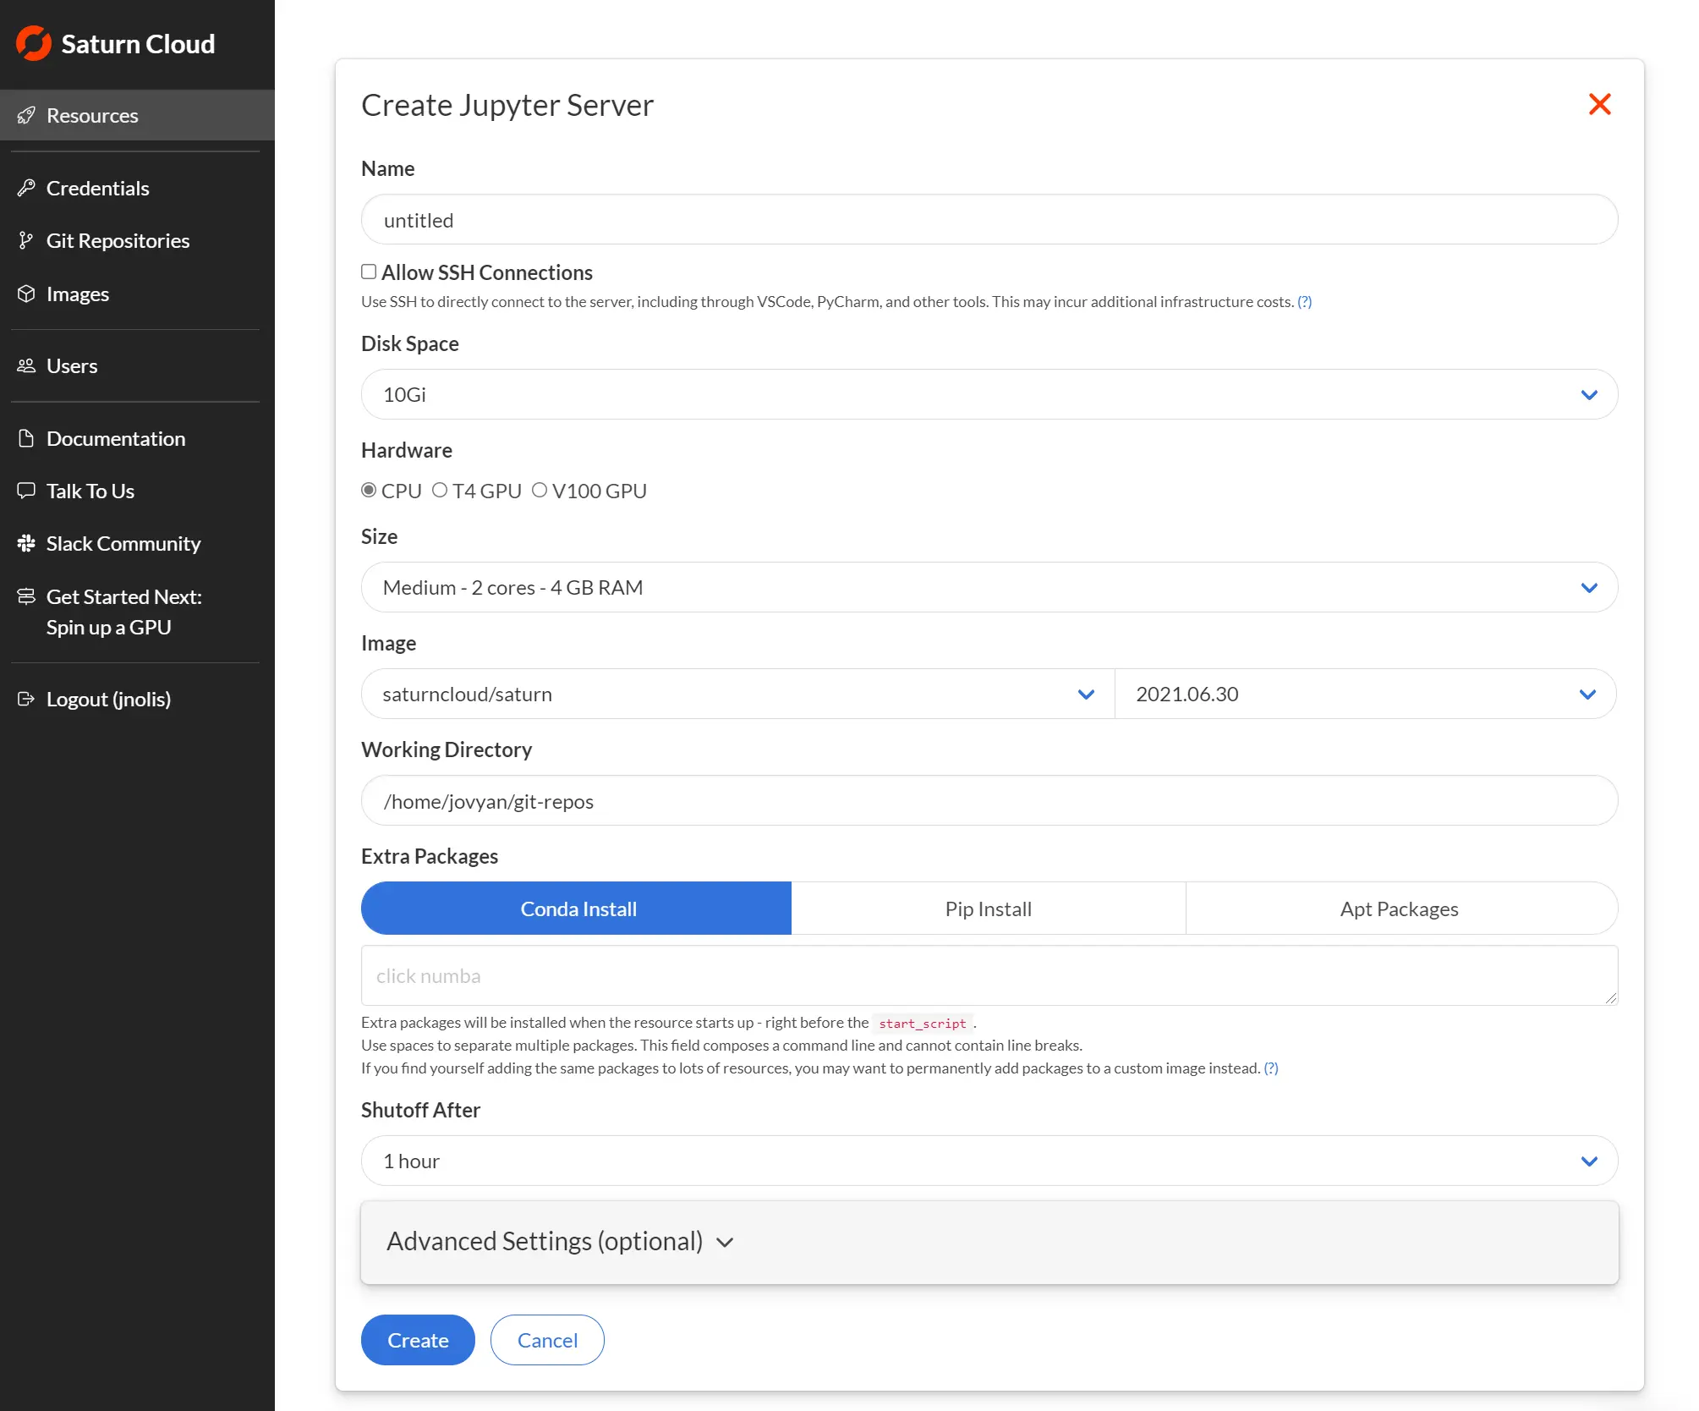Image resolution: width=1699 pixels, height=1411 pixels.
Task: Click the Create button
Action: click(x=418, y=1339)
